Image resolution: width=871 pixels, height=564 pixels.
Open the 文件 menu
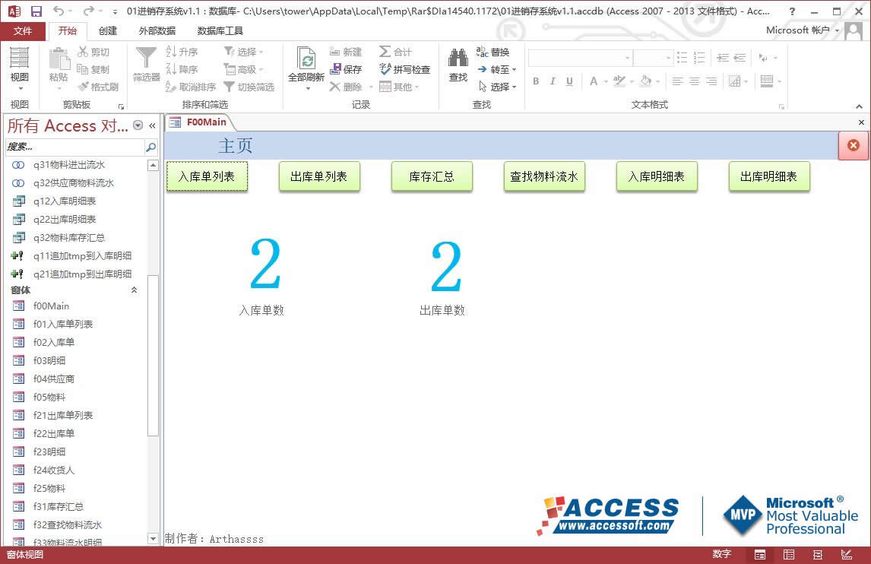[23, 31]
